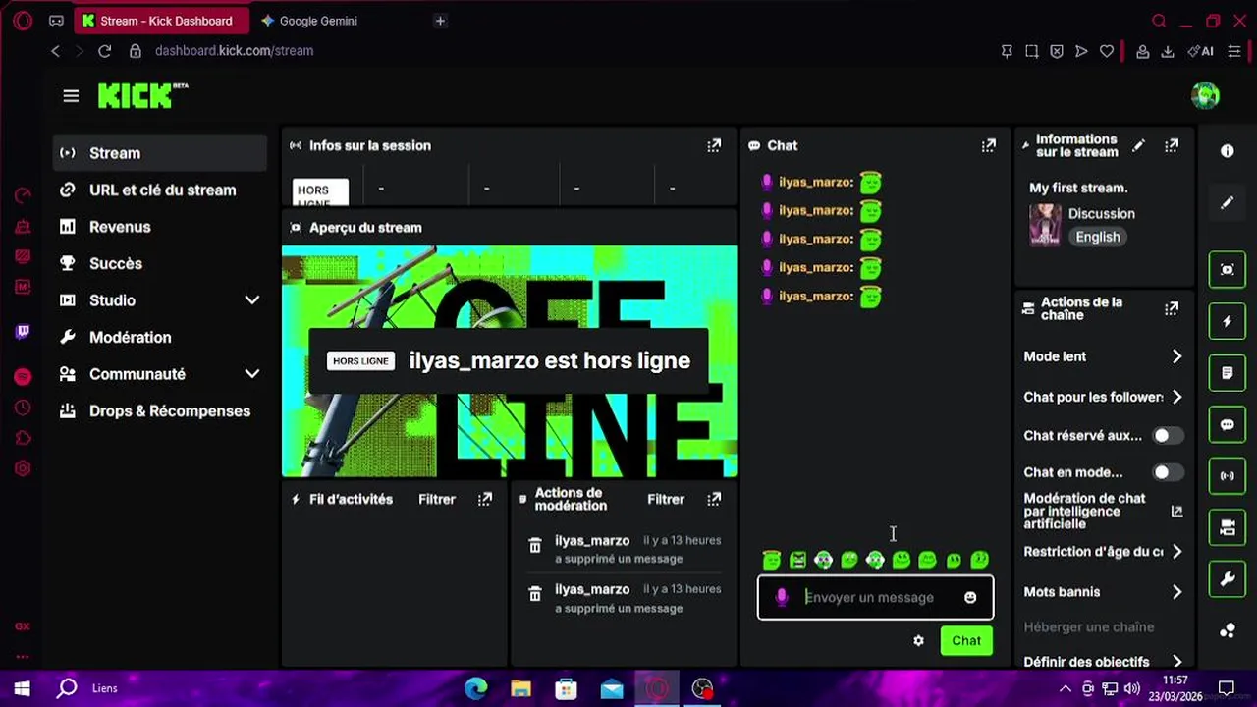1257x707 pixels.
Task: Click the purple microphone identity badge
Action: [782, 597]
